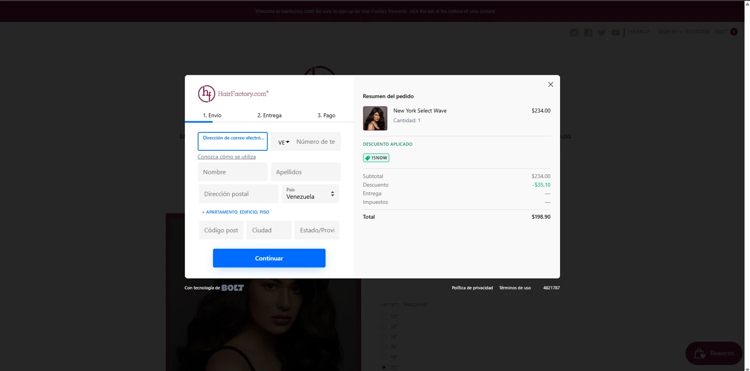Click the cart count badge on the page
The height and width of the screenshot is (371, 750).
pos(733,31)
